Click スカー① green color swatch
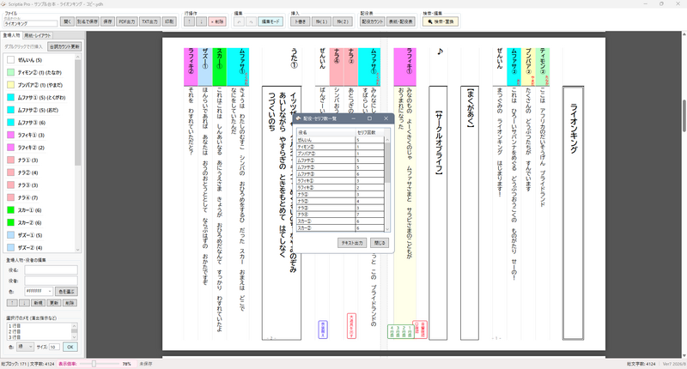 coord(11,210)
